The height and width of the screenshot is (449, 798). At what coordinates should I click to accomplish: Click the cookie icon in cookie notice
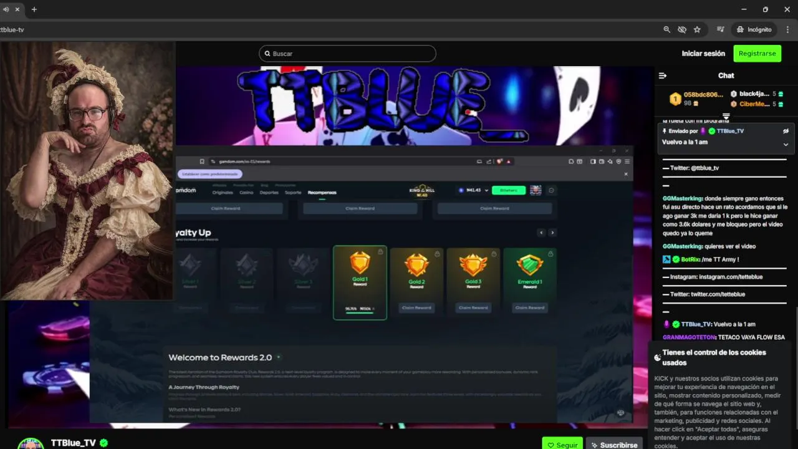tap(657, 358)
